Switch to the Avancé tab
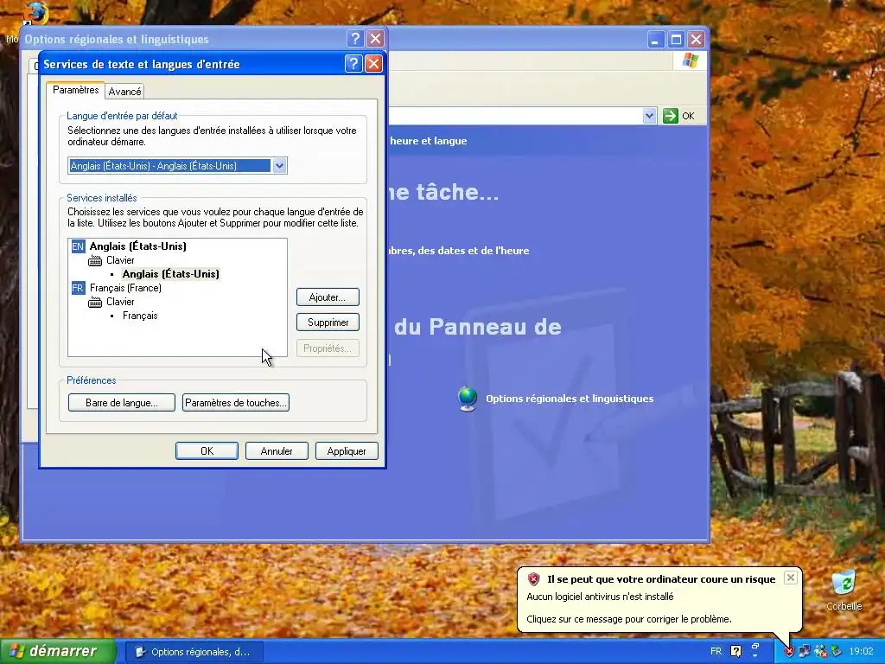 (x=124, y=92)
